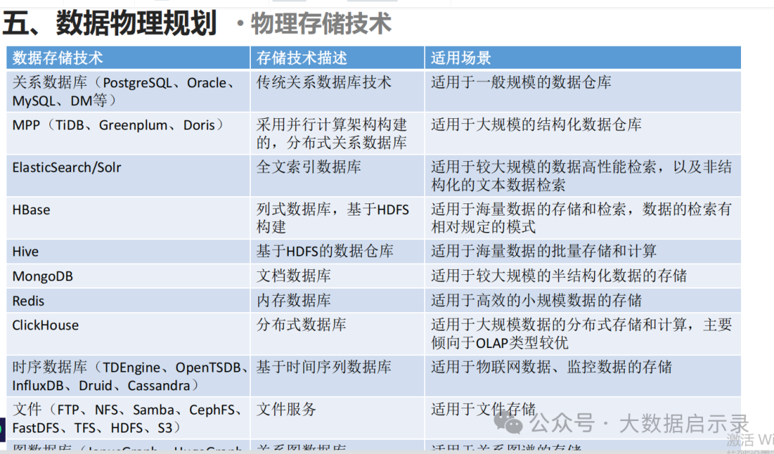Click the '分布式数据库' cell
The image size is (774, 454).
(x=337, y=334)
